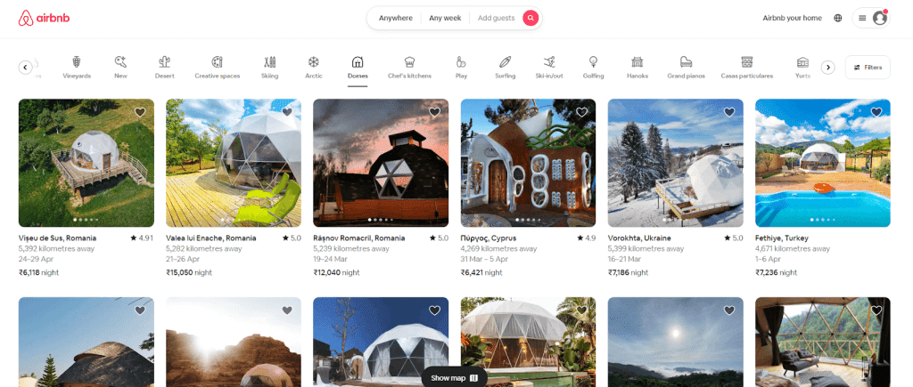Click Add guests in the search bar

tap(496, 18)
